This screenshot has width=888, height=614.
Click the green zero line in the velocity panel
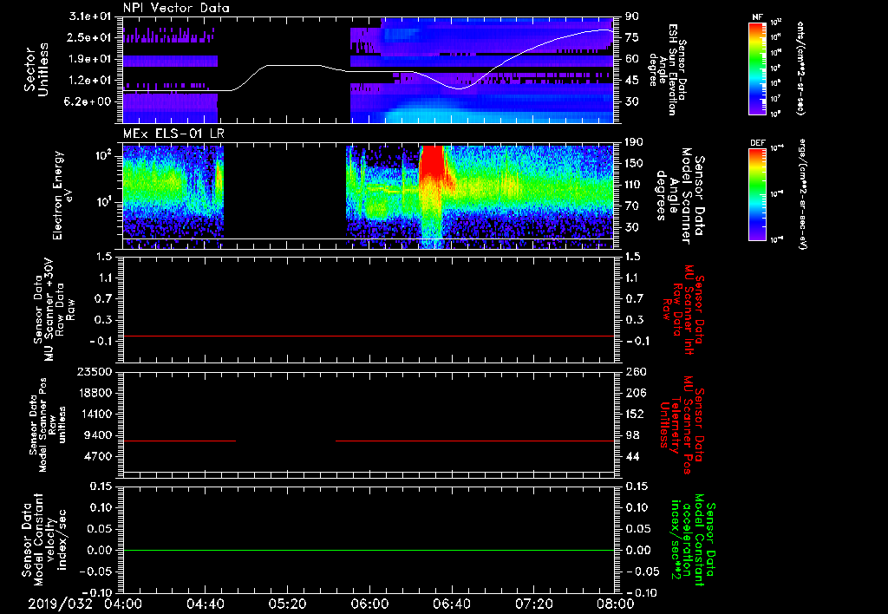368,550
